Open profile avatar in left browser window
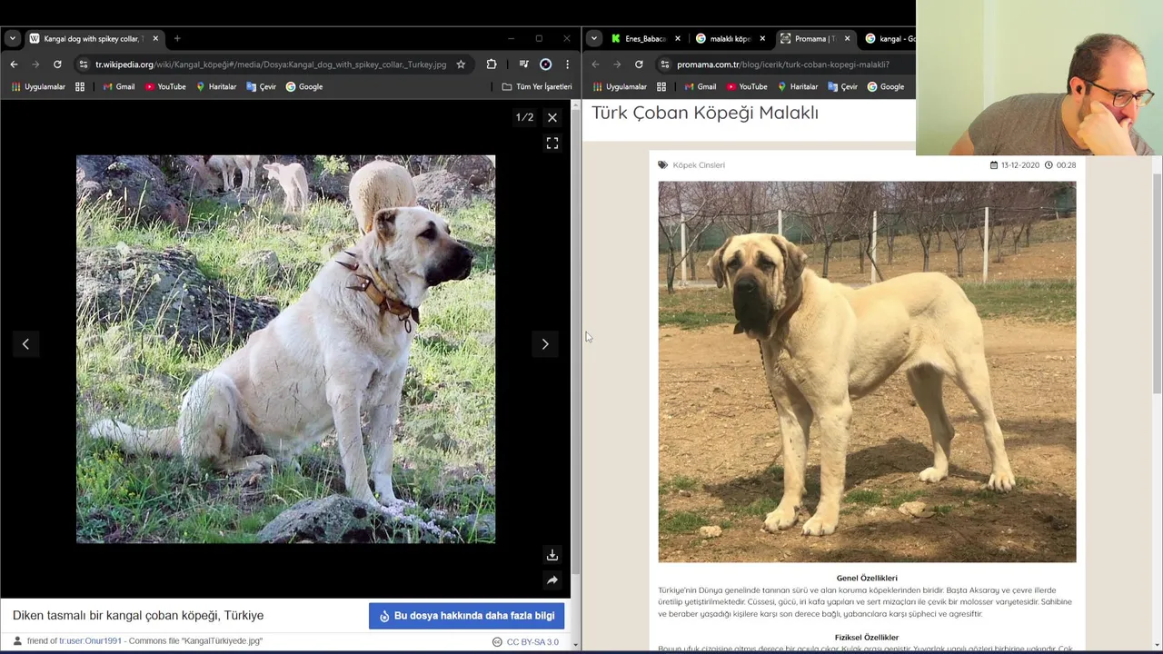The height and width of the screenshot is (654, 1163). tap(545, 64)
